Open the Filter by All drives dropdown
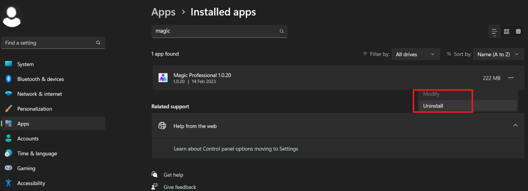The image size is (528, 191). tap(415, 54)
